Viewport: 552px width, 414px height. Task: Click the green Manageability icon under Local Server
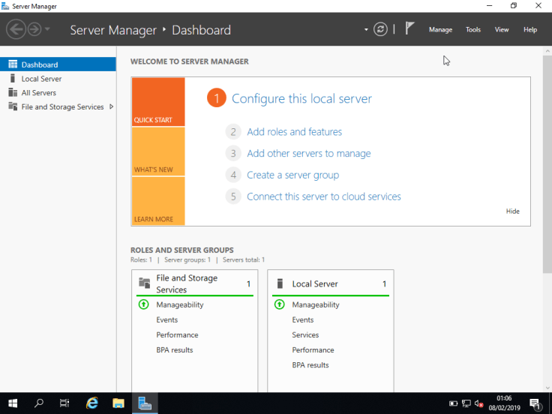point(280,304)
